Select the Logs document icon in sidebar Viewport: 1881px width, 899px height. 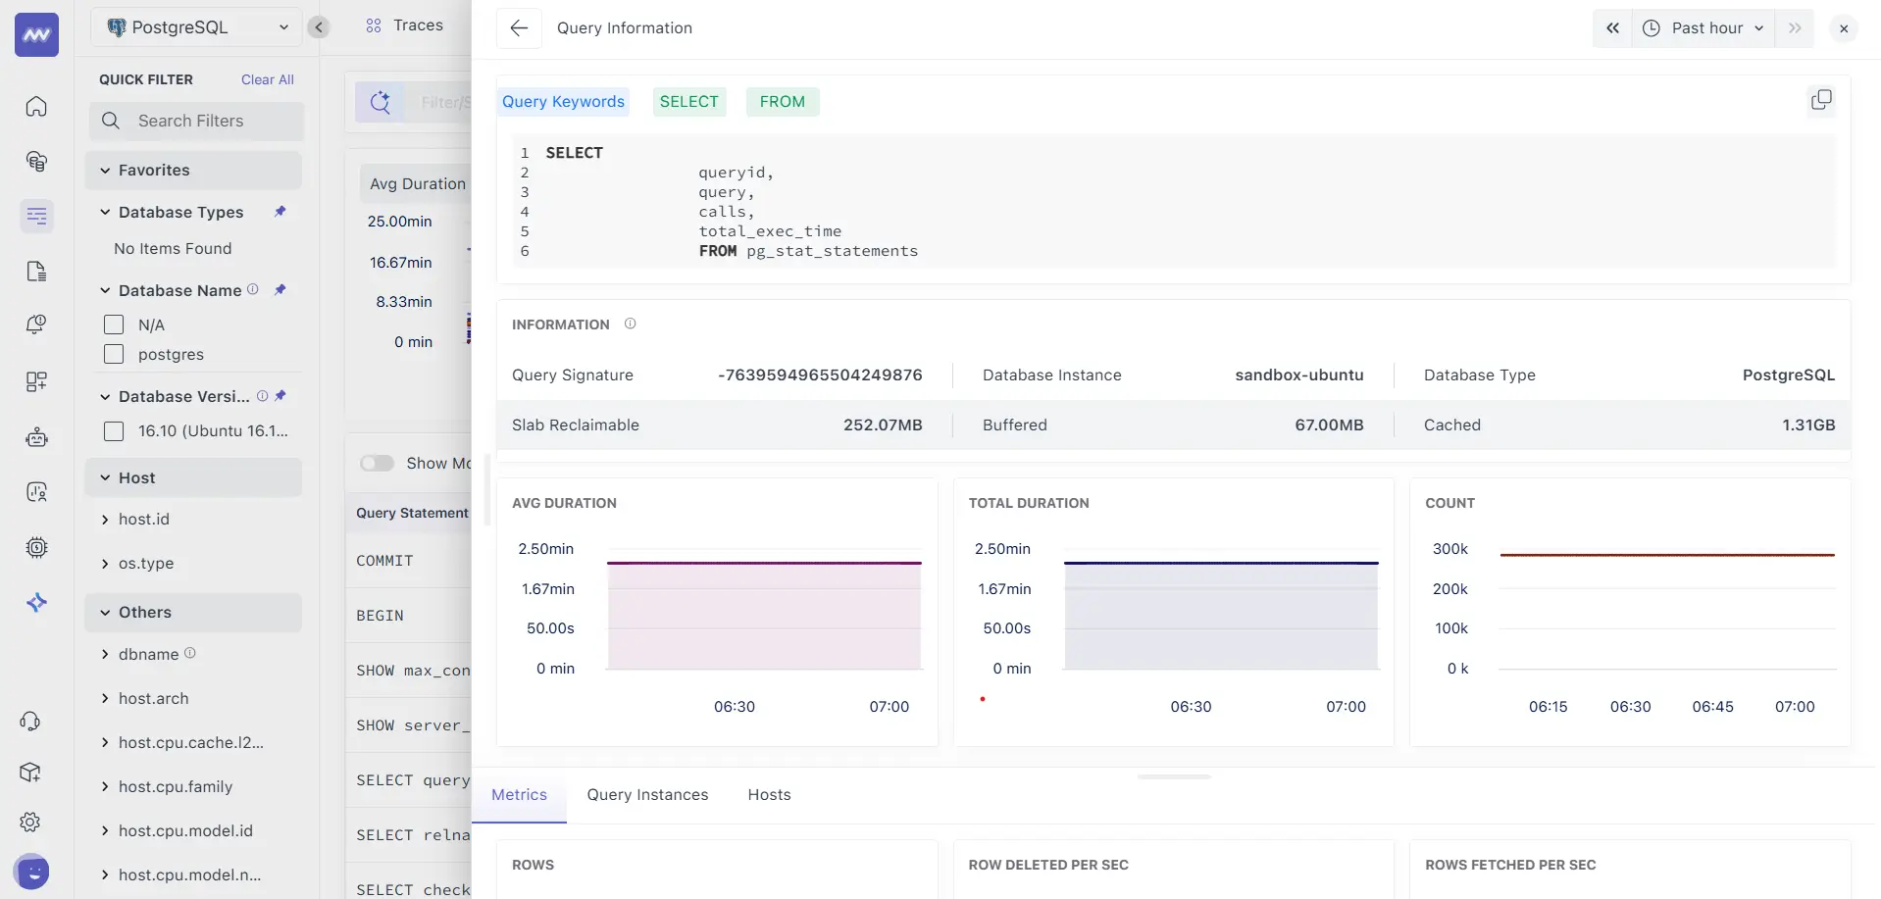[36, 271]
